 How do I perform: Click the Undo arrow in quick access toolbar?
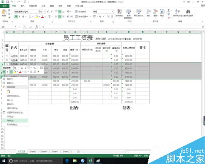click(12, 2)
